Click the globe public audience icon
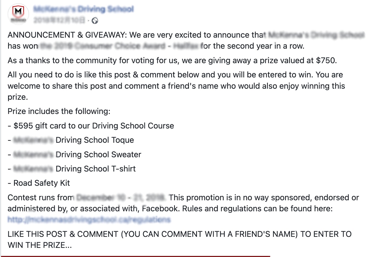Screen dimensions: 374x257 [95, 21]
